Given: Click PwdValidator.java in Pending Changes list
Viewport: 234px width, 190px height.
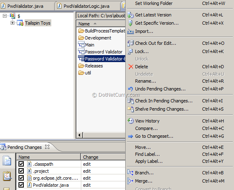Looking at the screenshot, I should (x=51, y=185).
